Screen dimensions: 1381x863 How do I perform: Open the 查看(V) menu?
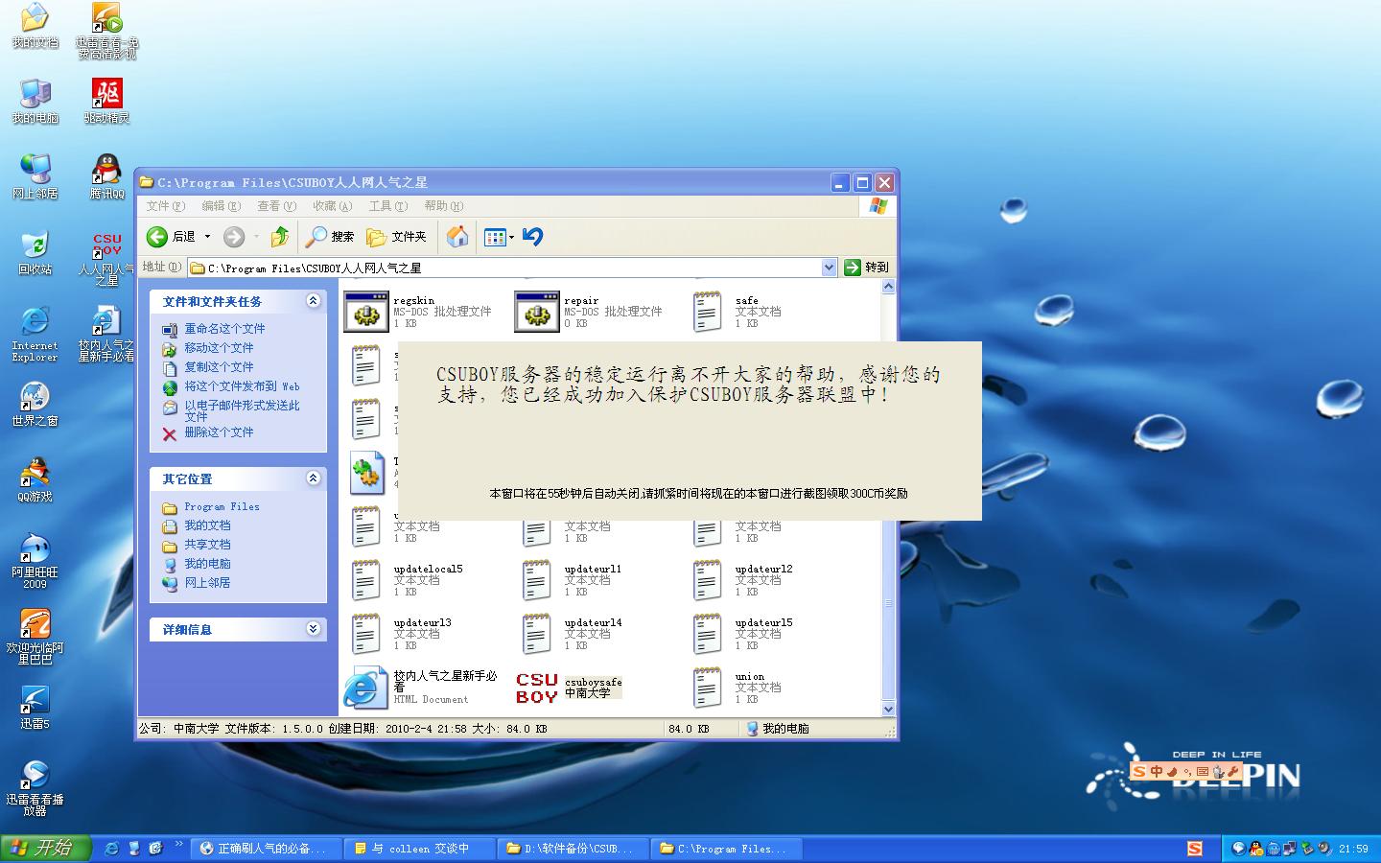tap(276, 206)
